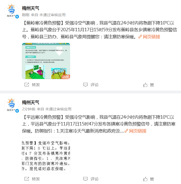Image resolution: width=181 pixels, height=184 pixels.
Task: Click the repost icon on first post
Action: (x=27, y=85)
